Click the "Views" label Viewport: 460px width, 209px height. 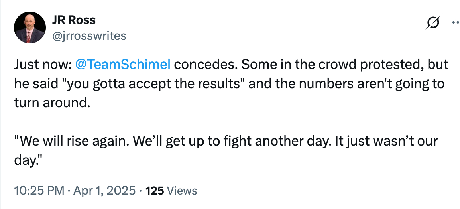point(182,191)
